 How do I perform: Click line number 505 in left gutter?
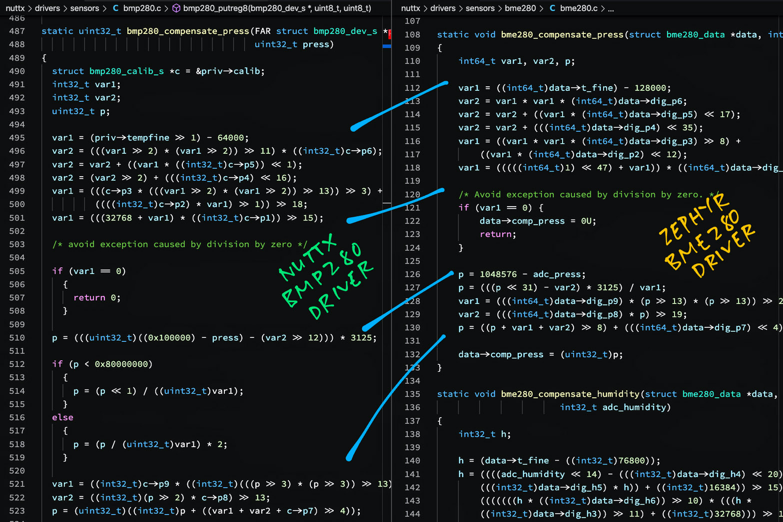pyautogui.click(x=17, y=271)
